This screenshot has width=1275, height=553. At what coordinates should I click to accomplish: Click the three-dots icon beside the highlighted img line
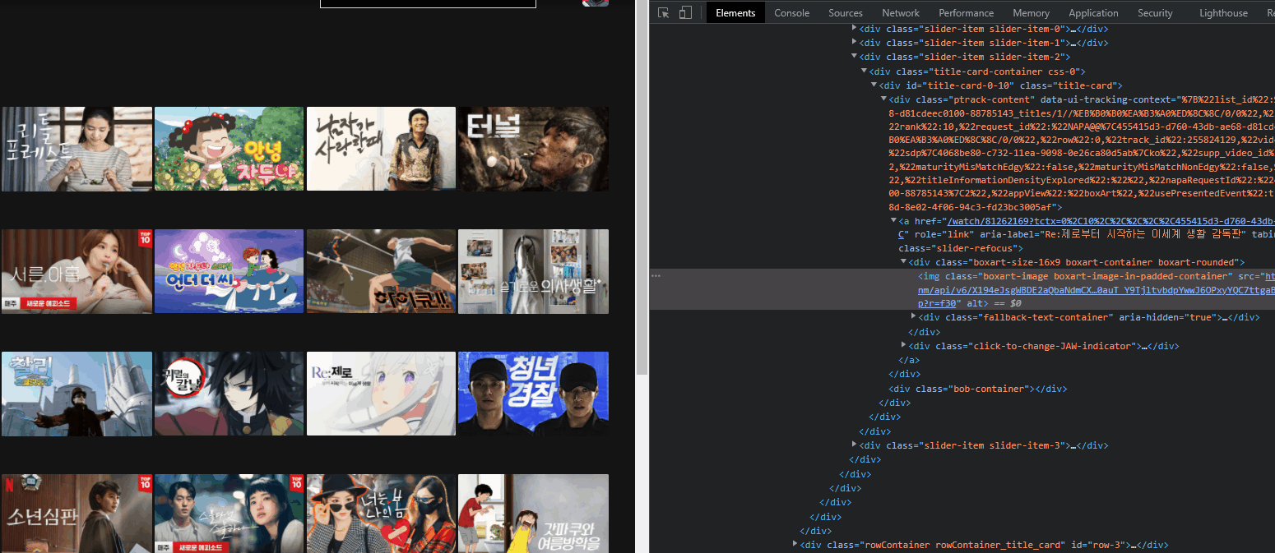[656, 276]
